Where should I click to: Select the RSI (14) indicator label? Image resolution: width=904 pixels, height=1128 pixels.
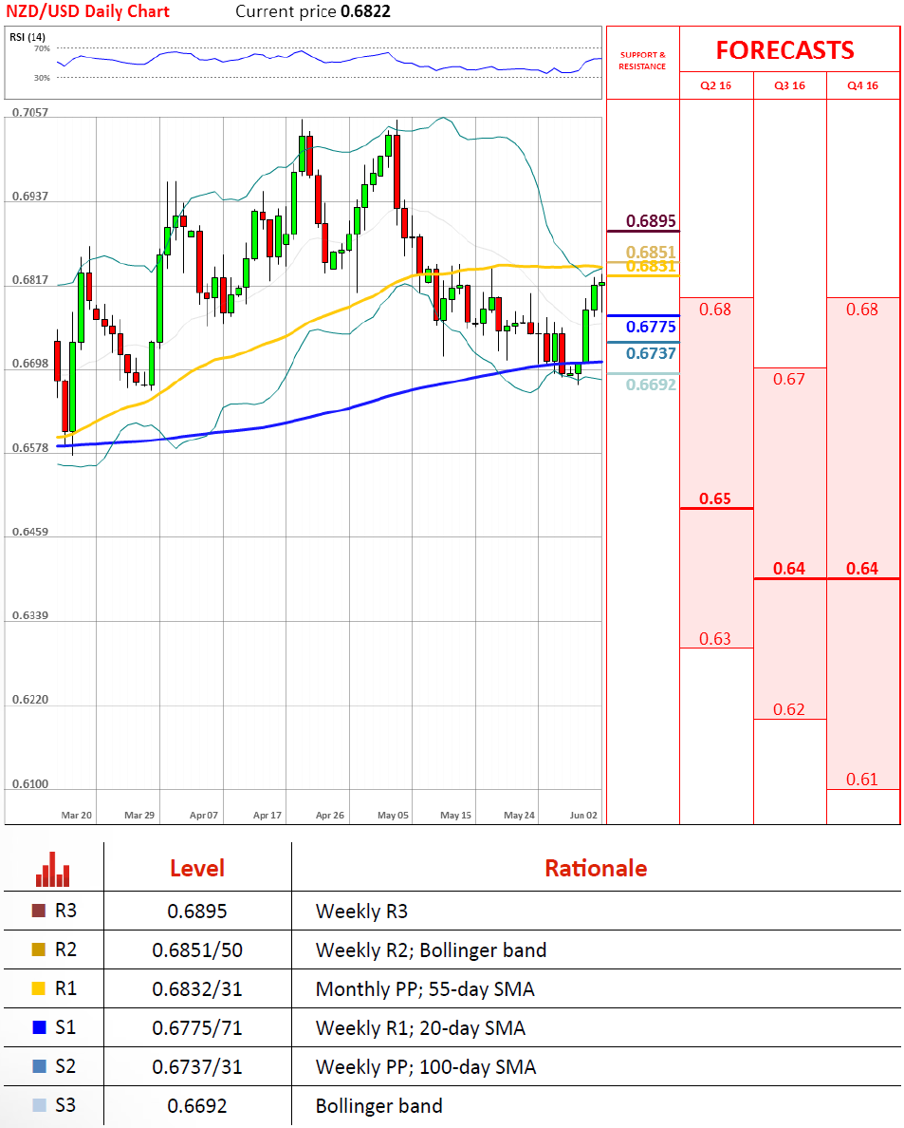click(30, 37)
